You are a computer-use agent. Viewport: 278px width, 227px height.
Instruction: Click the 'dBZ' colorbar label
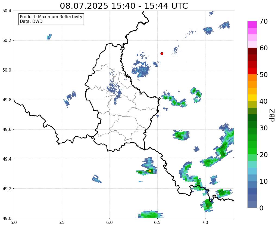tap(273, 115)
